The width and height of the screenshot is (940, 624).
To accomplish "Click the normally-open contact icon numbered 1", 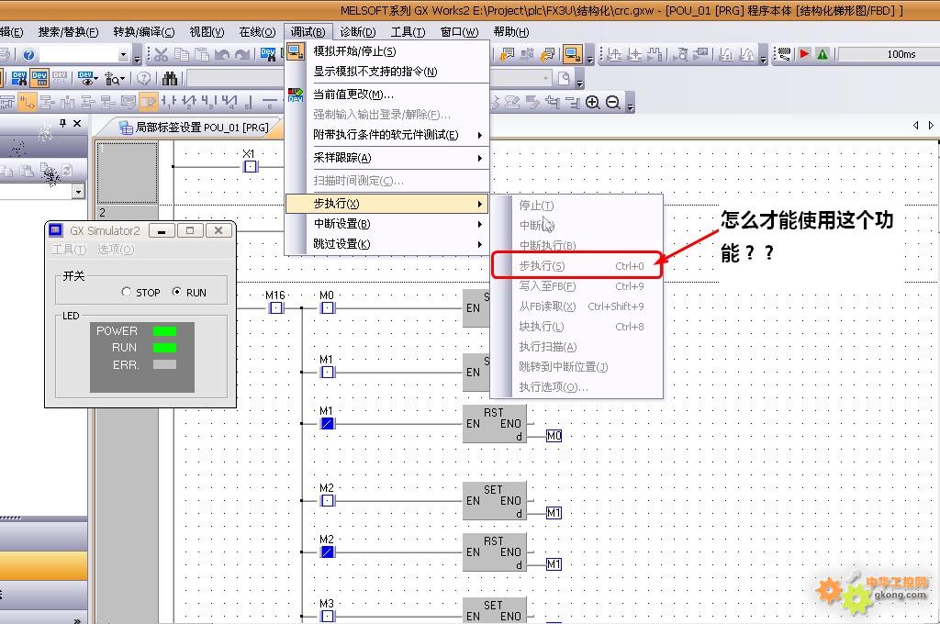I will click(x=169, y=103).
